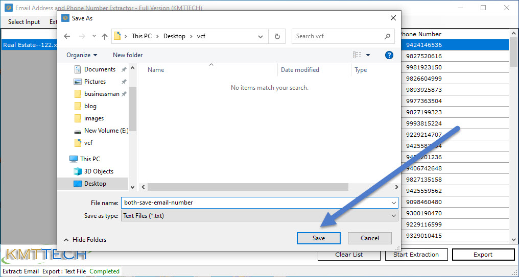Click Save button
The width and height of the screenshot is (519, 277).
[x=318, y=238]
